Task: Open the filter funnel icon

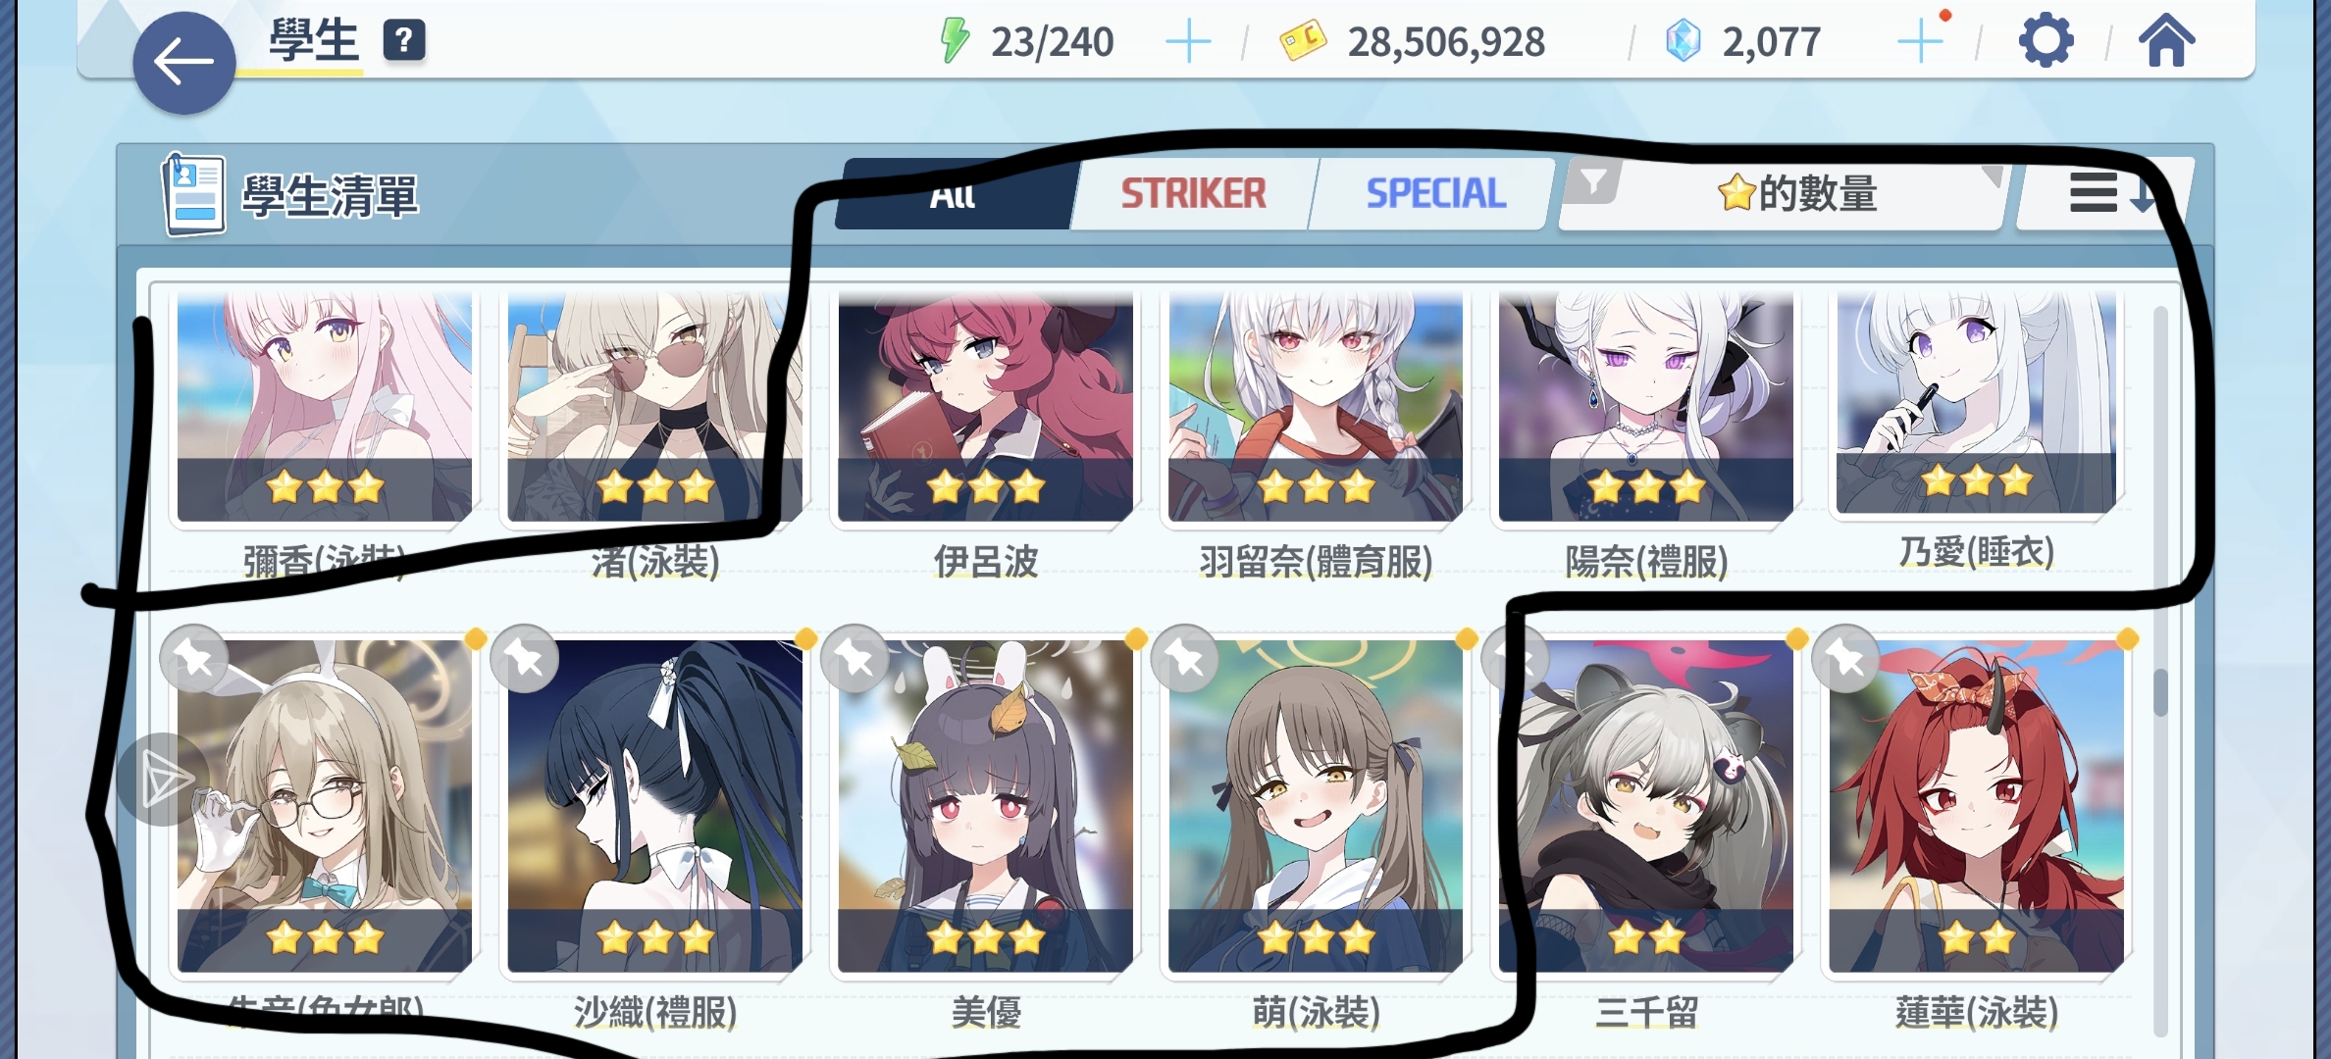Action: click(1593, 182)
